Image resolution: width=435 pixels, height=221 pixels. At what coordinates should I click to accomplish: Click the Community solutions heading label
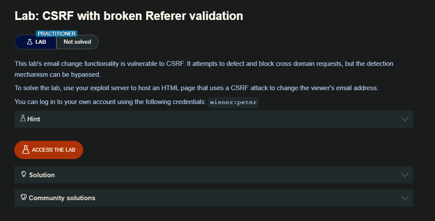[x=62, y=198]
